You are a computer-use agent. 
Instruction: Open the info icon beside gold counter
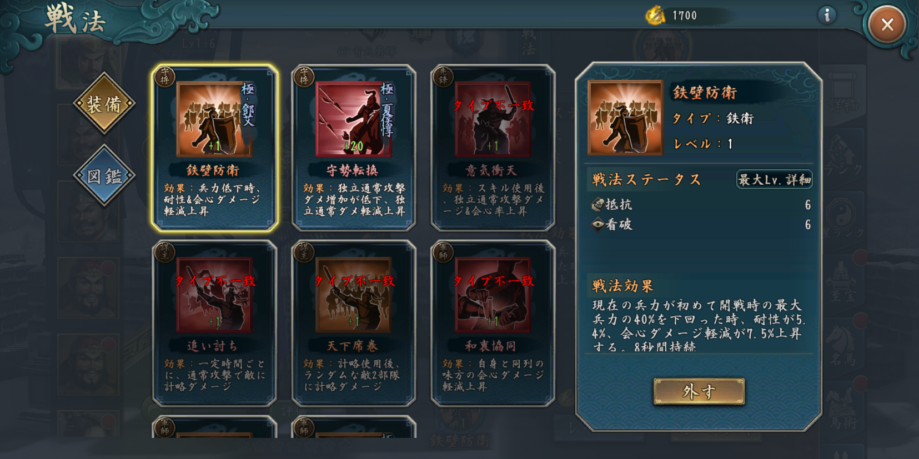[x=827, y=15]
